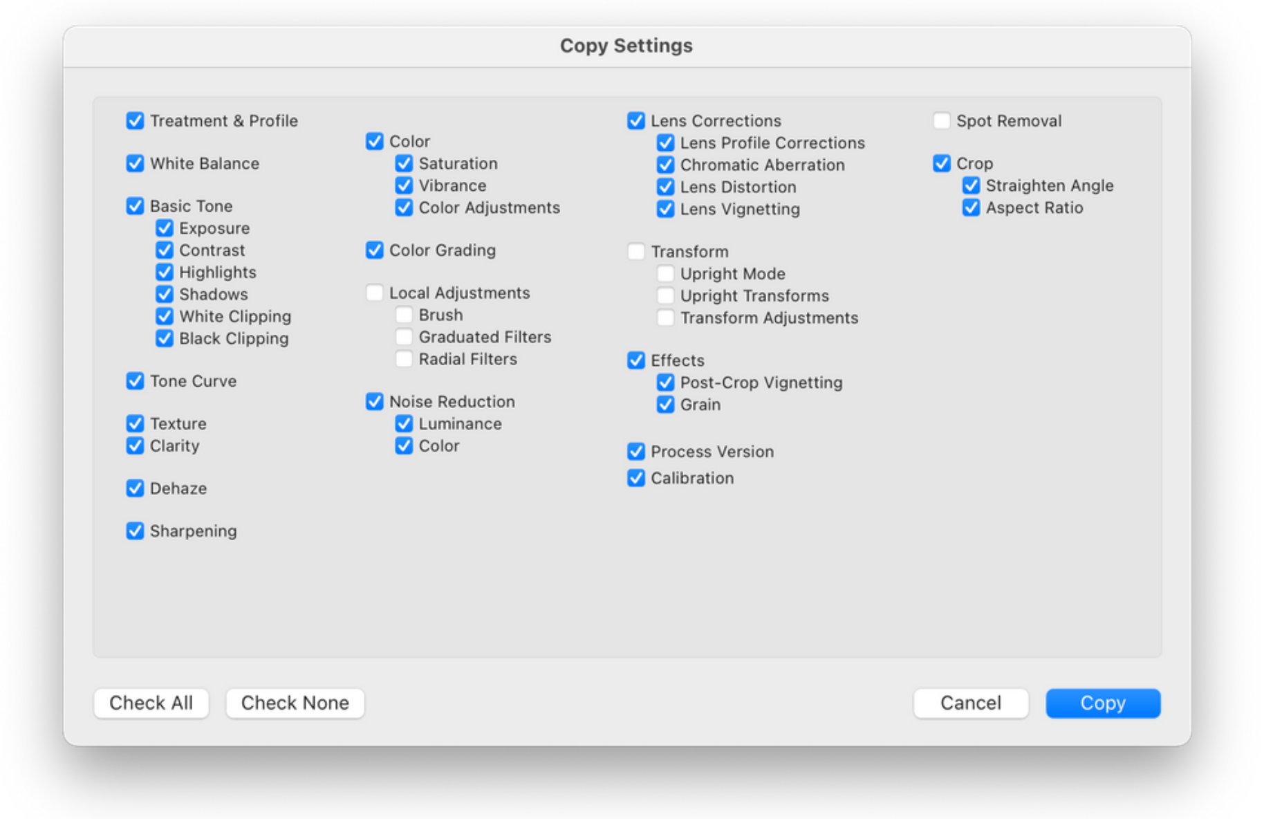Disable Luminance noise reduction checkbox
The height and width of the screenshot is (819, 1264).
point(404,424)
